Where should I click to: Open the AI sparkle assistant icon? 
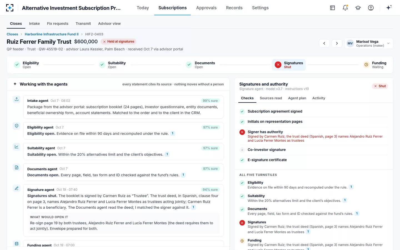389,7
